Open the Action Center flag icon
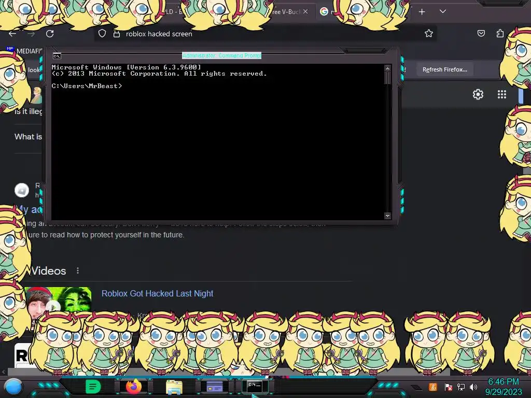The image size is (531, 398). (x=449, y=387)
